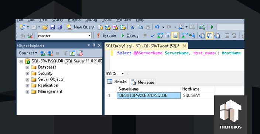Click the Save floppy disk icon
Screen dimensions: 260x134
pyautogui.click(x=52, y=27)
